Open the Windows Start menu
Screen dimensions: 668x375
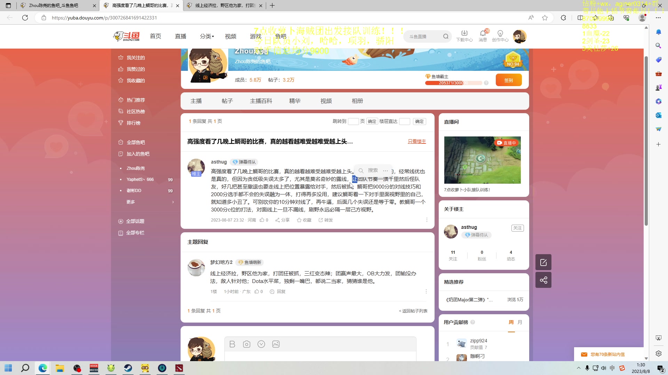[8, 368]
